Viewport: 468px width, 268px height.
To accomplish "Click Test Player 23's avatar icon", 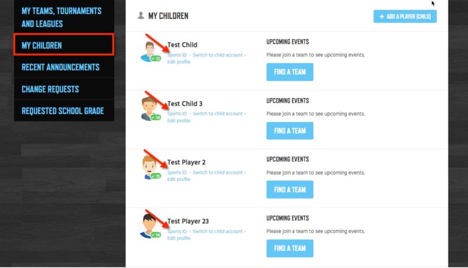I will 148,226.
